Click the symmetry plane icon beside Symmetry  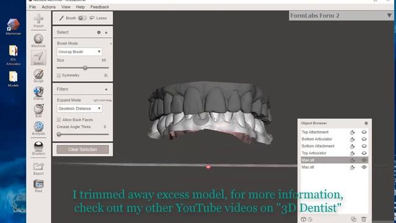106,76
